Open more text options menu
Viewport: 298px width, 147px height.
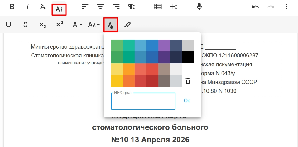[59, 9]
